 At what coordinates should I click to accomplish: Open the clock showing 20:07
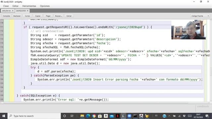[198, 116]
